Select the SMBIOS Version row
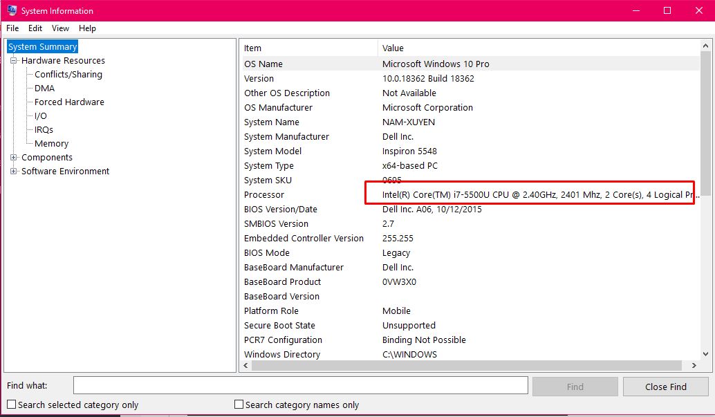This screenshot has width=715, height=417. 470,224
